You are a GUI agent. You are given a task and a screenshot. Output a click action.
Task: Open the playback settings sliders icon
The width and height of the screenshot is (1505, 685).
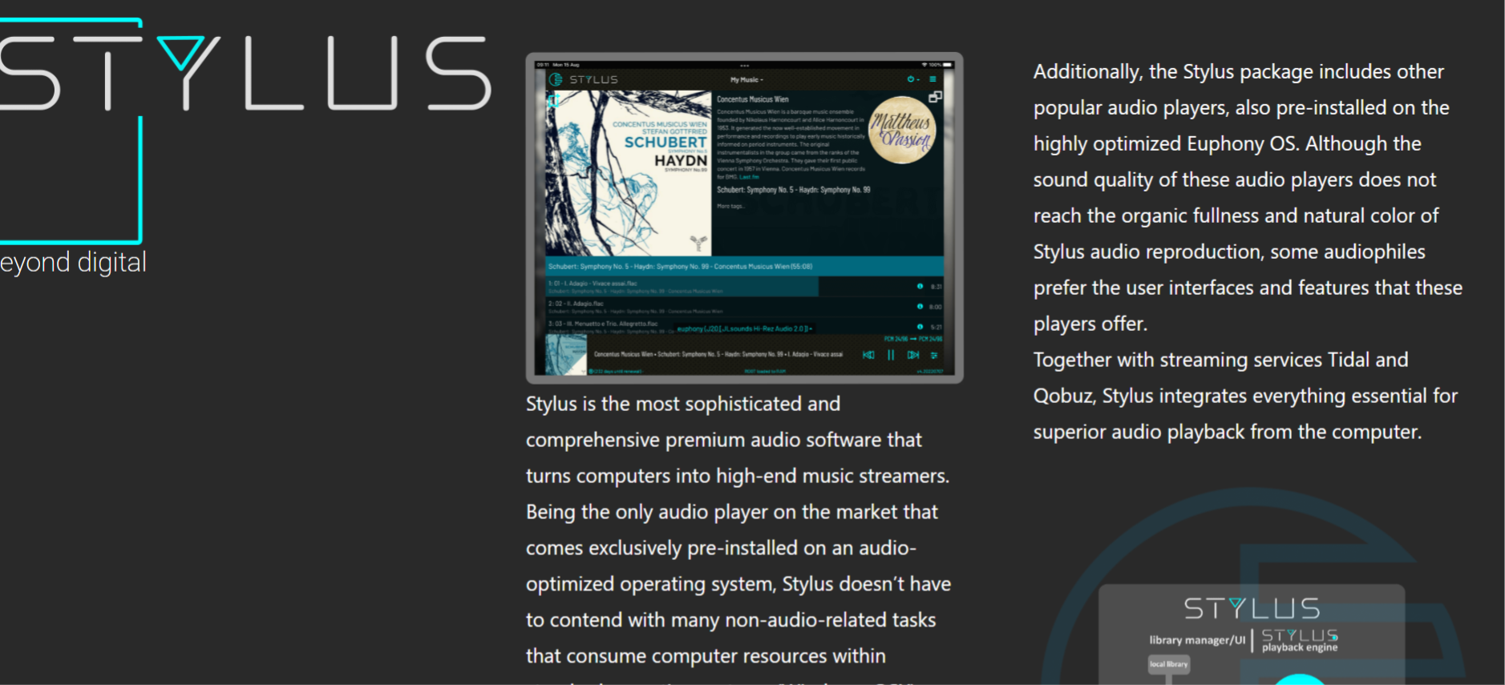point(934,355)
